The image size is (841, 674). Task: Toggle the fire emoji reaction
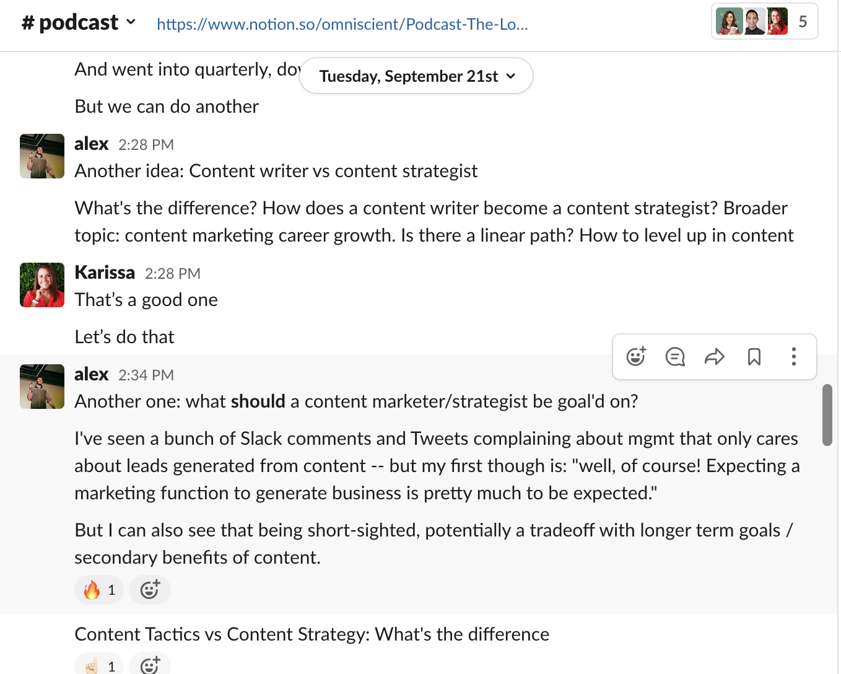click(x=99, y=590)
